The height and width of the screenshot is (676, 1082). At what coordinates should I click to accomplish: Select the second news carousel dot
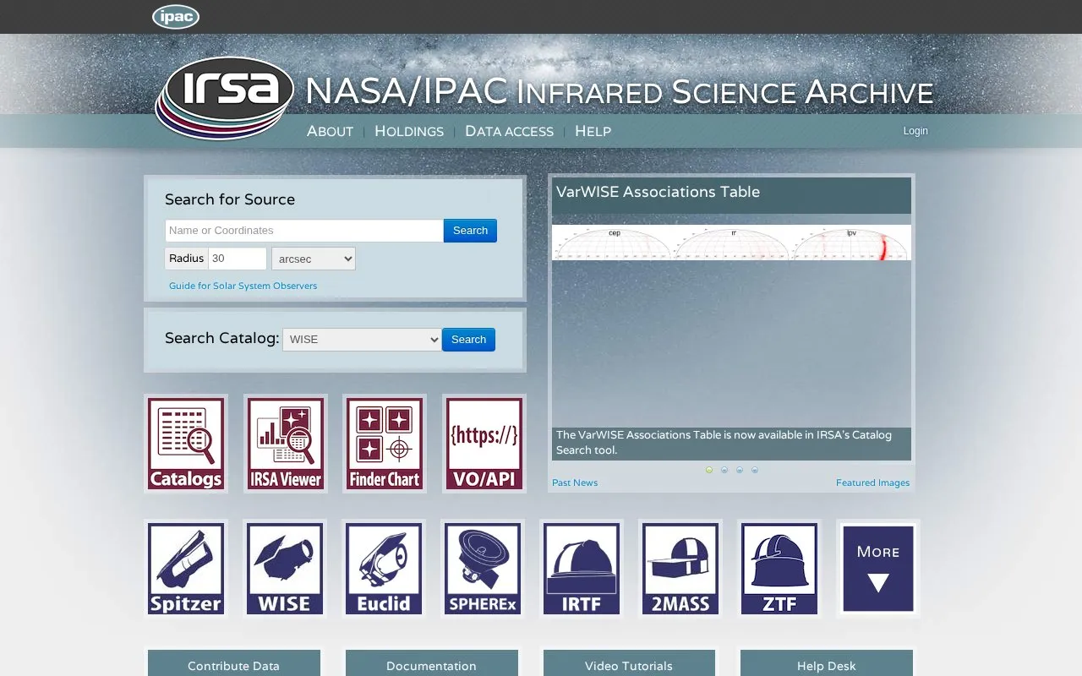(x=724, y=470)
